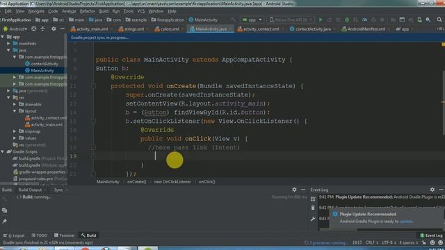
Task: Open Event Log tool window button
Action: [431, 235]
